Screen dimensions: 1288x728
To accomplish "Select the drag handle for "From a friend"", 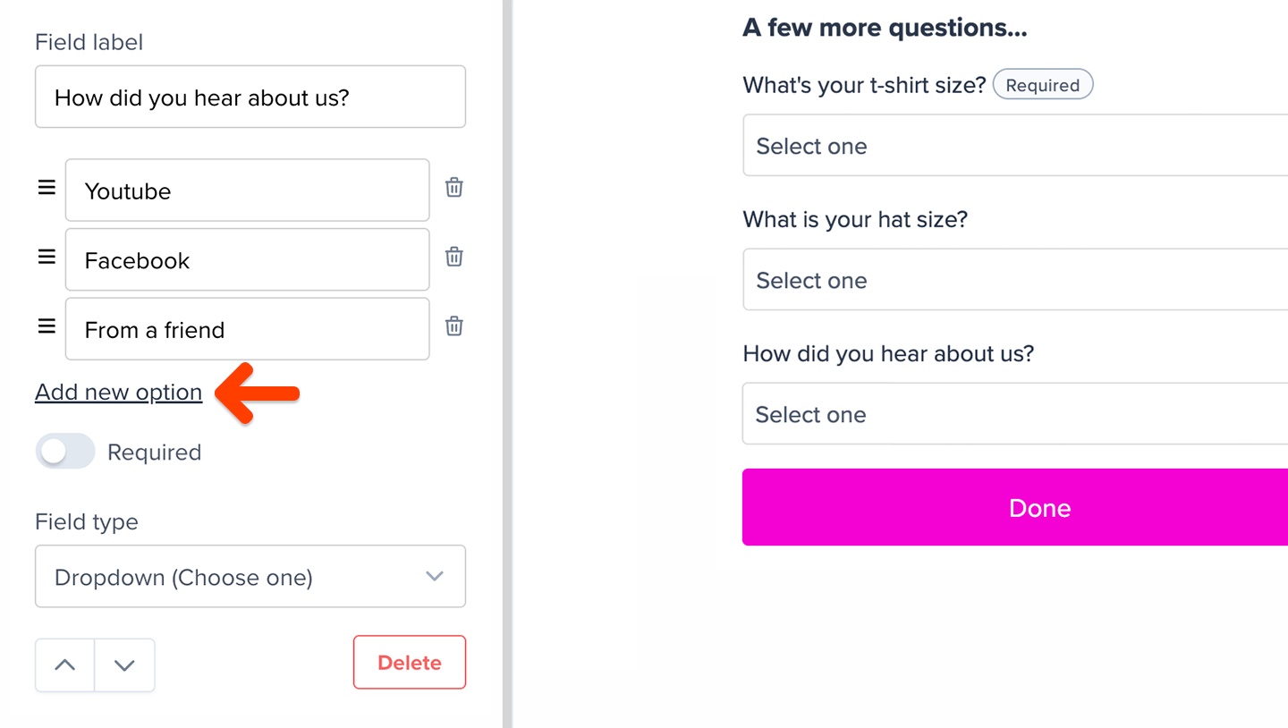I will pos(46,326).
